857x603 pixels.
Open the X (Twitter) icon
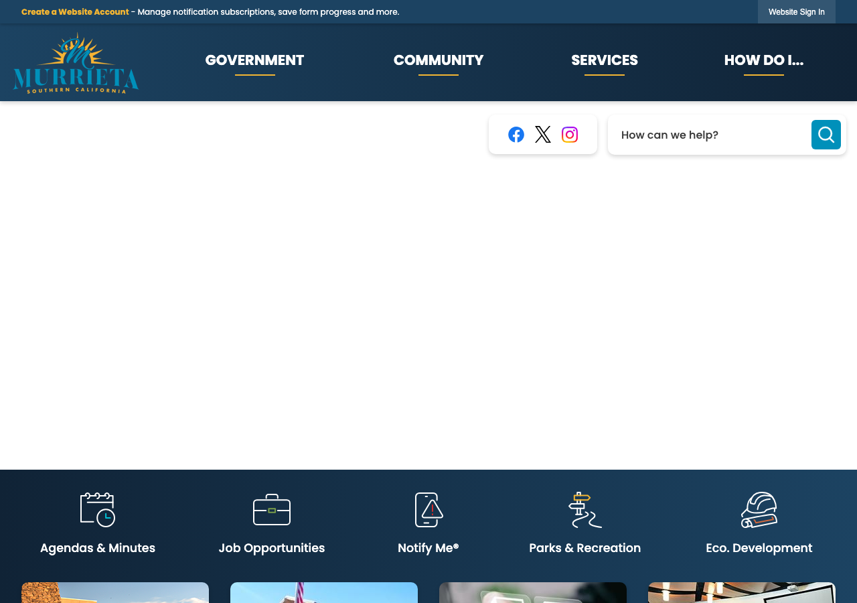[543, 135]
